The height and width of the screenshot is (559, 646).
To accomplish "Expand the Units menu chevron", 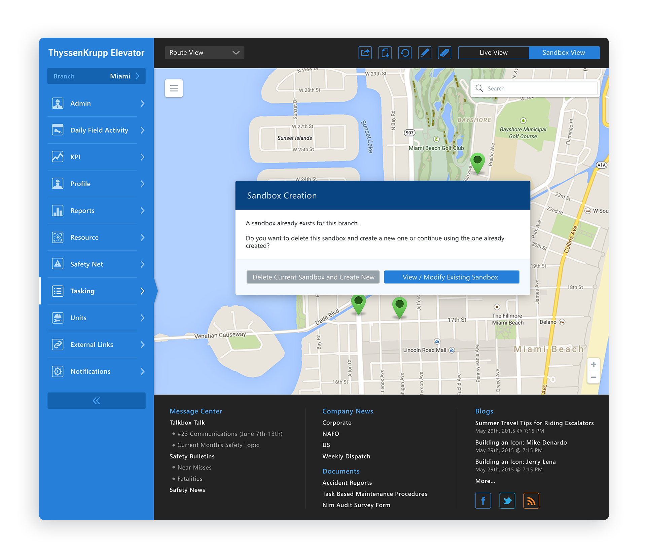I will pos(142,318).
